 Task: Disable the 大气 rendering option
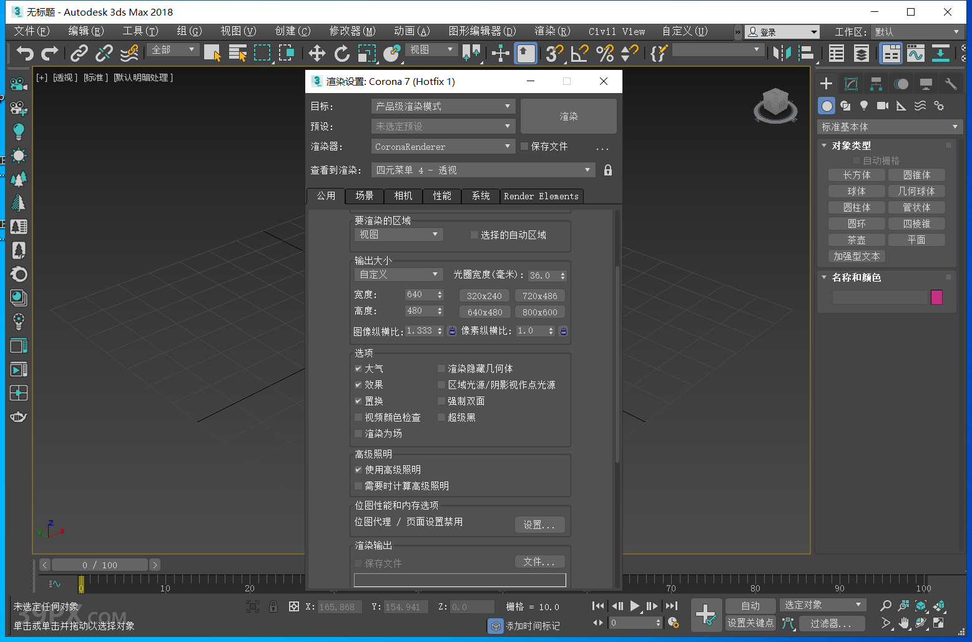pos(358,368)
